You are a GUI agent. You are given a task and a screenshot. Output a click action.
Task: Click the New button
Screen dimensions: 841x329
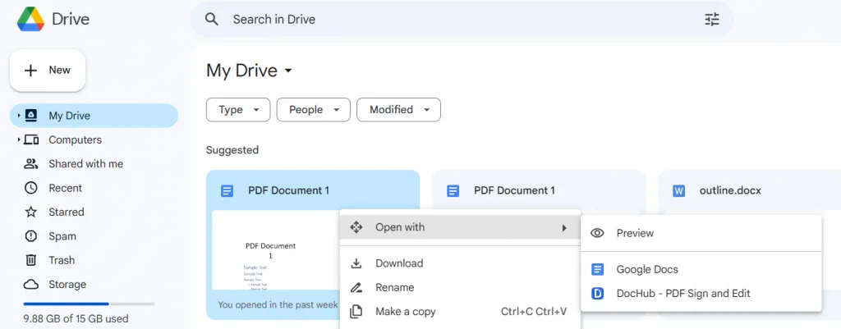pyautogui.click(x=48, y=71)
